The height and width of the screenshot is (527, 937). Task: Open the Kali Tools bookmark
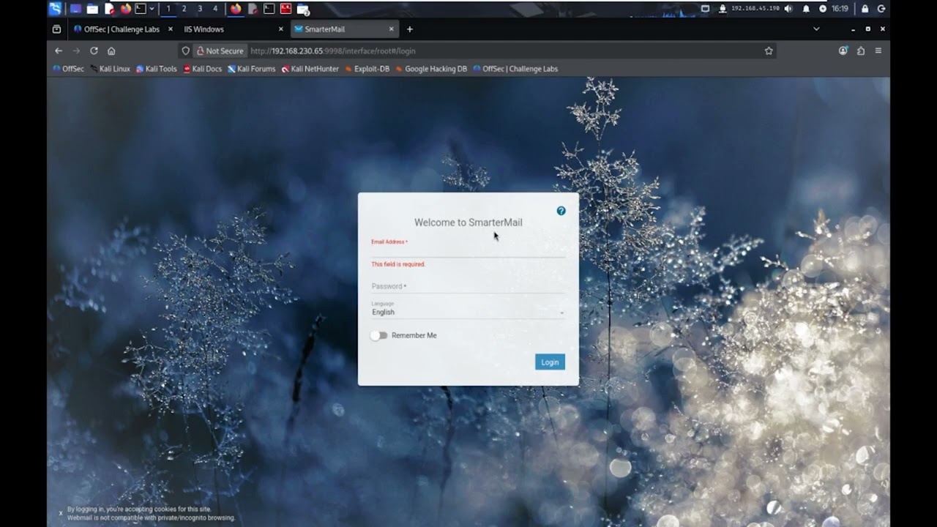pos(157,69)
